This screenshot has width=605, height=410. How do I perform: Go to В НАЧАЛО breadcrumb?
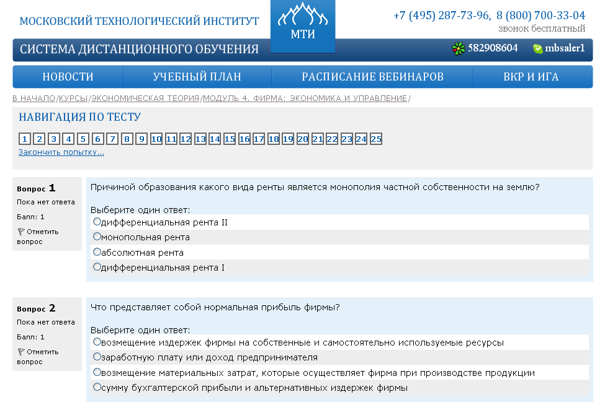pyautogui.click(x=34, y=98)
